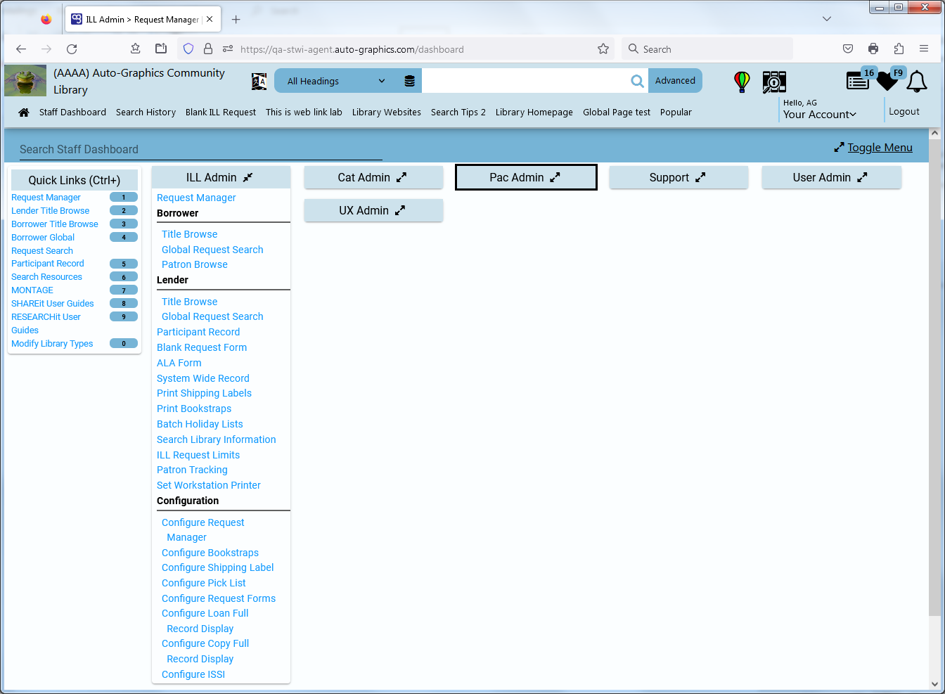Click the hot air balloon icon
Screen dimensions: 945x694
(742, 82)
